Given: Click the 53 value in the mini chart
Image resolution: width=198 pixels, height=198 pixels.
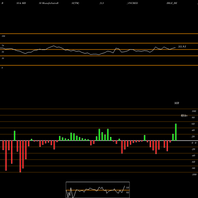Looking at the screenshot, I should tap(128, 188).
